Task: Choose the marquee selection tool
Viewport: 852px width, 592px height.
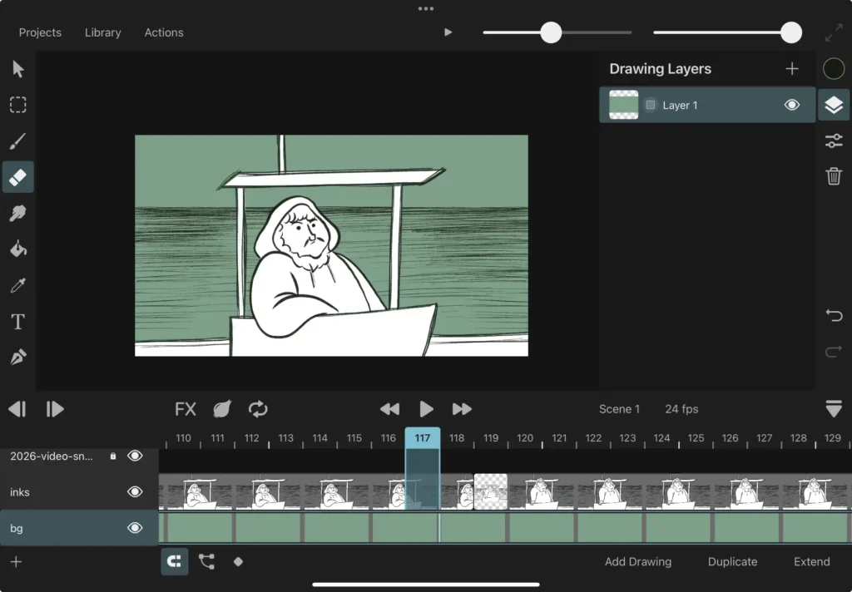Action: 18,105
